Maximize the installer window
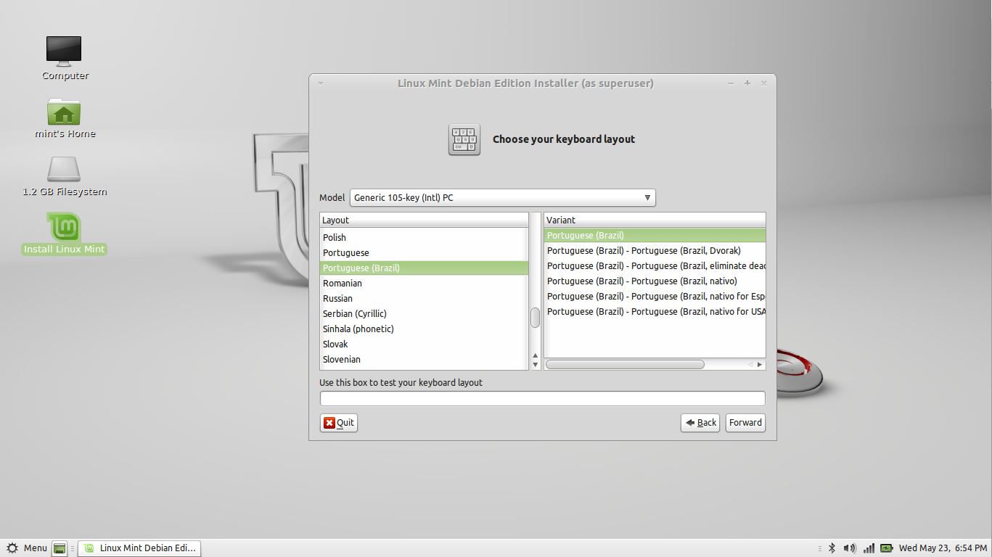Viewport: 992px width, 557px height. [747, 83]
